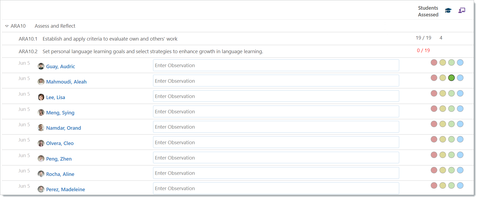Click the graduation cap icon in header
The height and width of the screenshot is (199, 478).
tap(448, 10)
